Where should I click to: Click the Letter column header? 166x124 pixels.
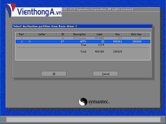(x=42, y=34)
